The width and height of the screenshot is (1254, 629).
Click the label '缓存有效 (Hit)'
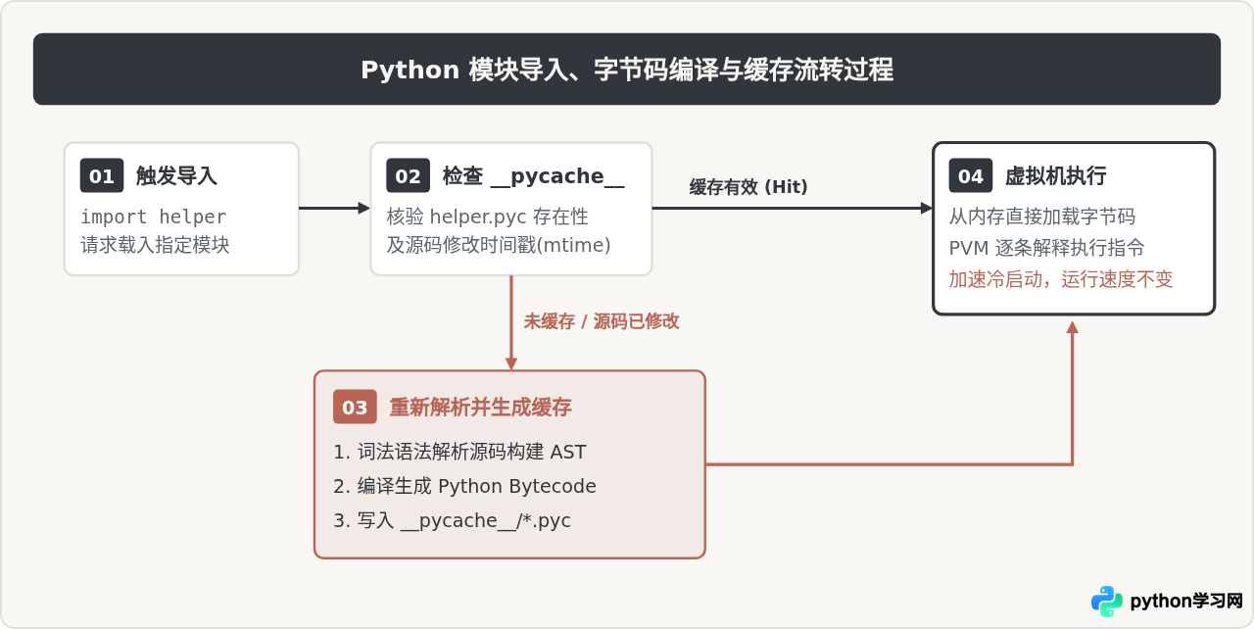click(x=748, y=187)
